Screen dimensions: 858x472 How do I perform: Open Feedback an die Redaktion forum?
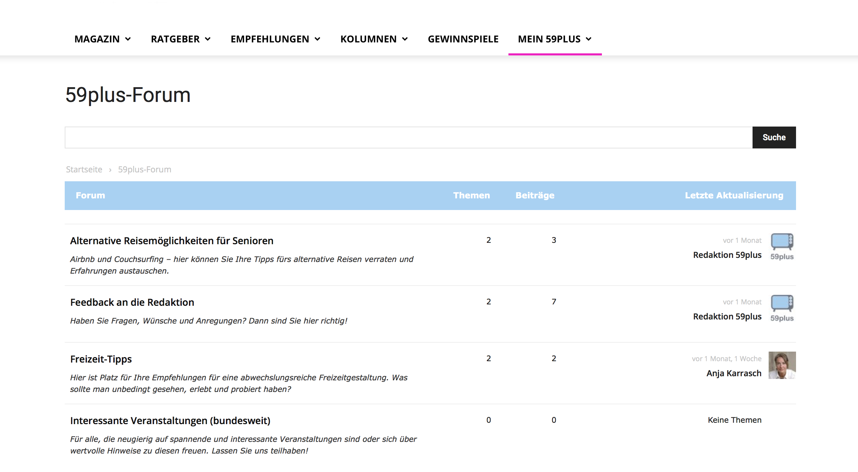[132, 302]
